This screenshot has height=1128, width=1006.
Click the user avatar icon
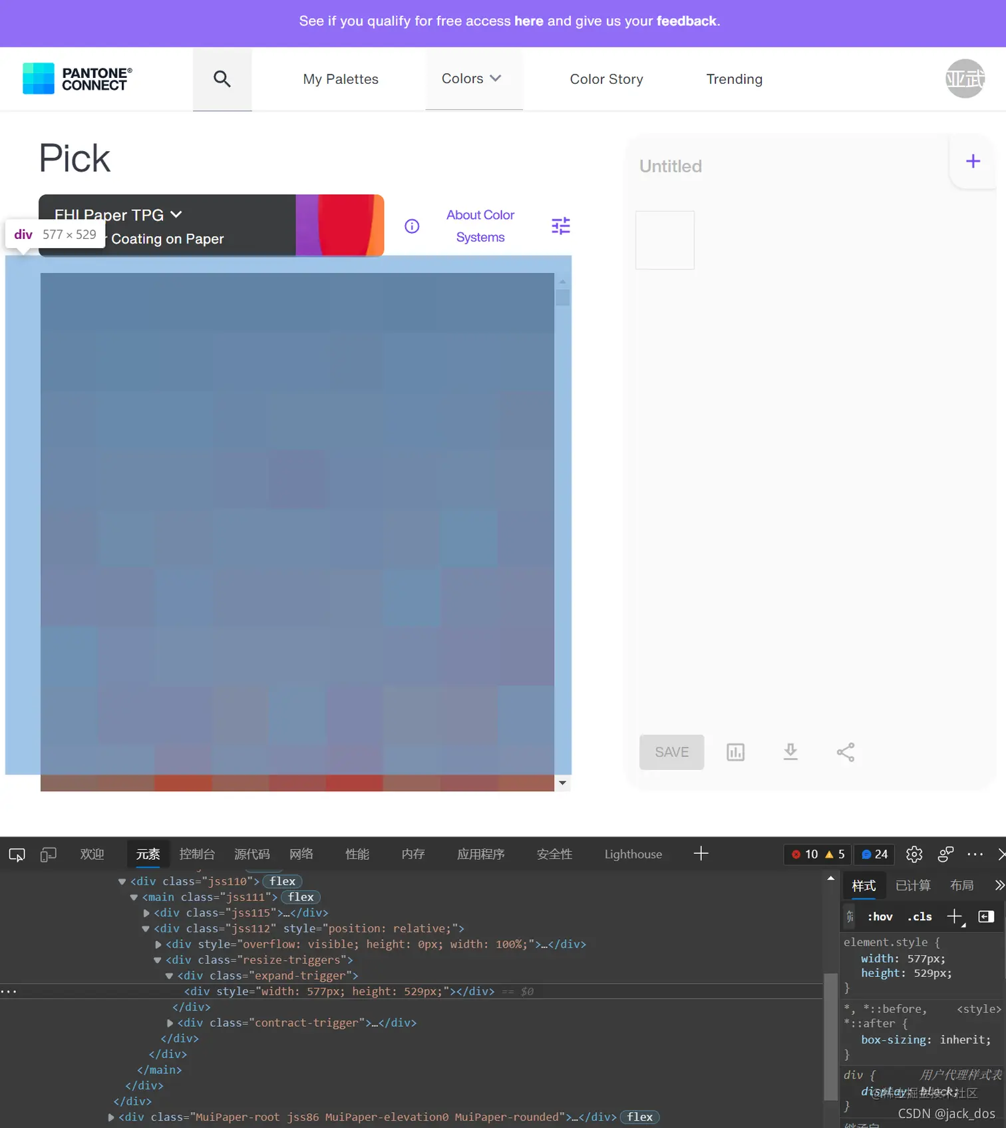point(965,79)
